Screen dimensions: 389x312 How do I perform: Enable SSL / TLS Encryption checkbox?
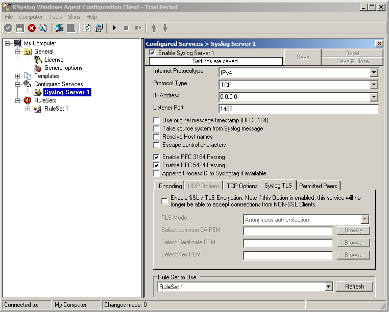[x=164, y=201]
